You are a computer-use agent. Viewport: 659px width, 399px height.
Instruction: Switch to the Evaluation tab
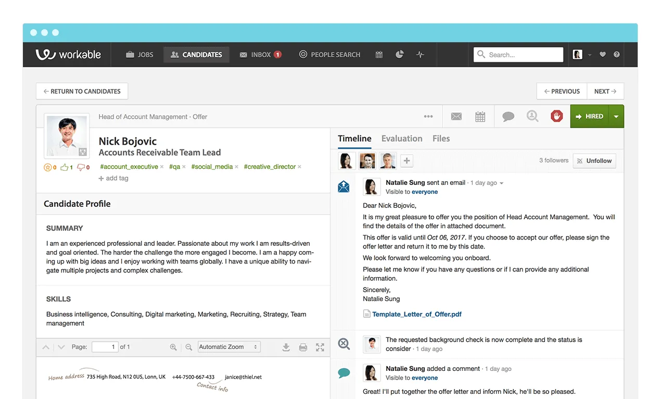click(x=401, y=139)
